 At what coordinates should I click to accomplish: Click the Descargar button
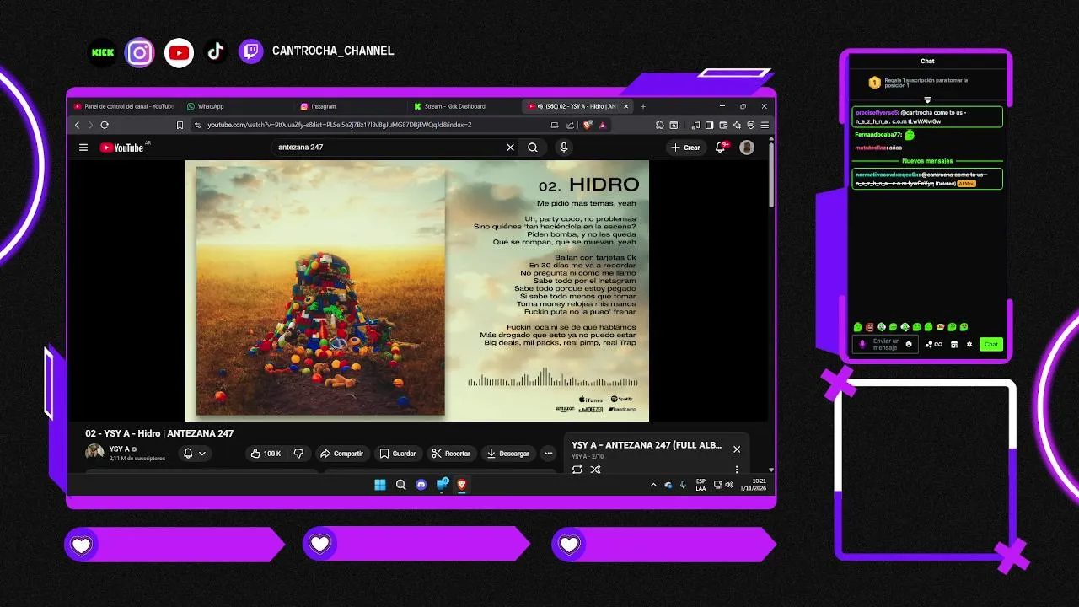[x=508, y=454]
